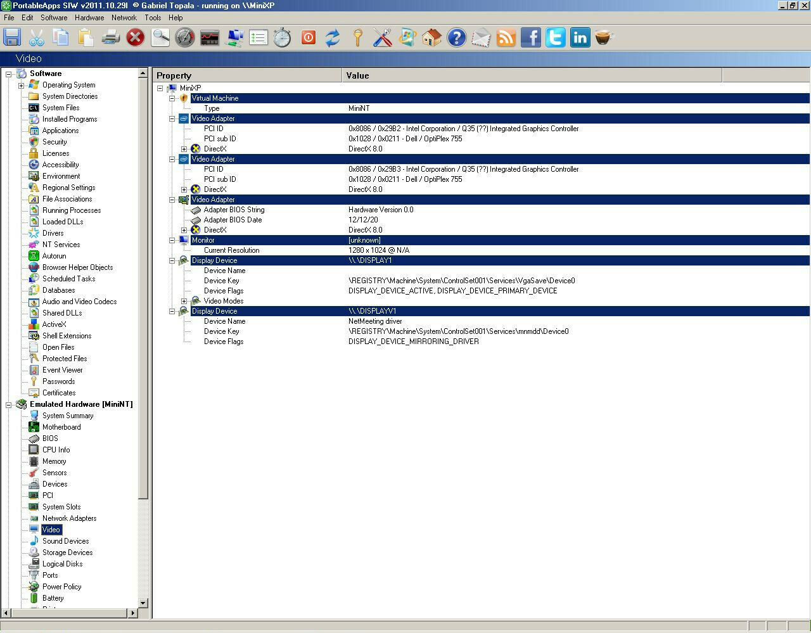Click the red power shutdown toolbar icon
The image size is (811, 633).
click(308, 37)
